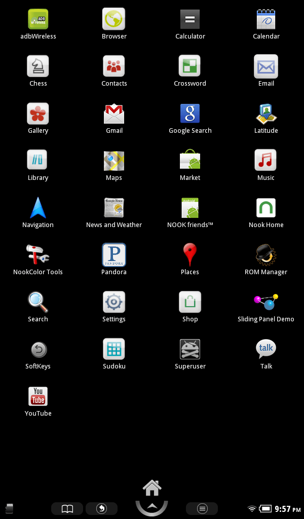The image size is (304, 519).
Task: Open the Gallery app
Action: [38, 114]
